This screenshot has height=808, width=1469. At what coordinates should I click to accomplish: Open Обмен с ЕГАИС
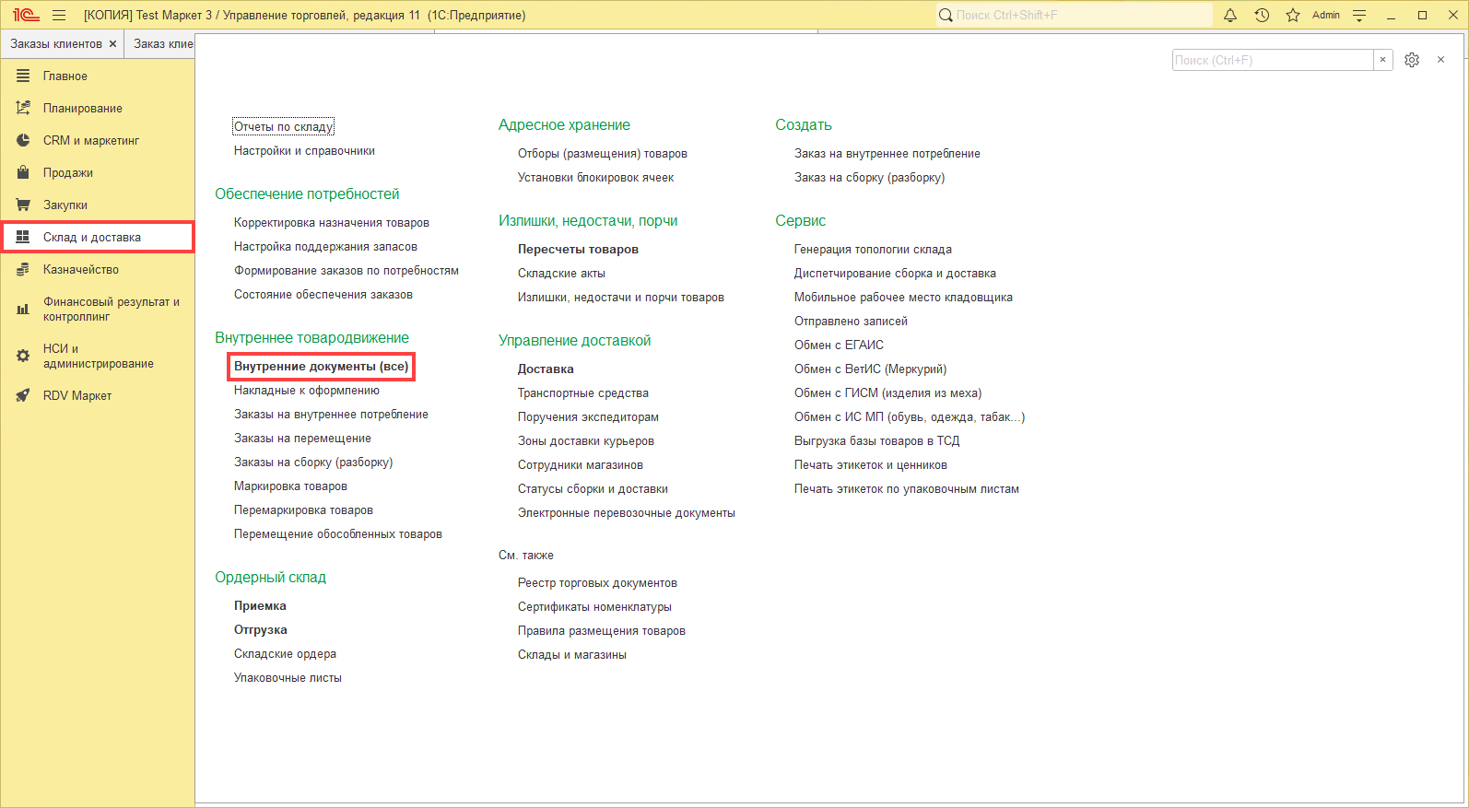(839, 345)
